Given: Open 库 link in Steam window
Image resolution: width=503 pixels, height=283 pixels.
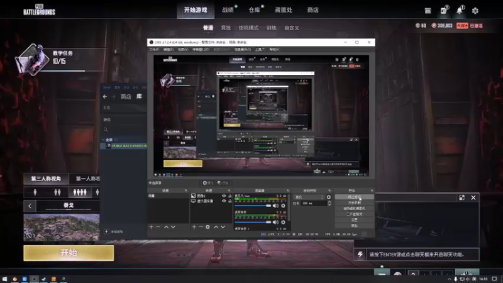Looking at the screenshot, I should 139,97.
